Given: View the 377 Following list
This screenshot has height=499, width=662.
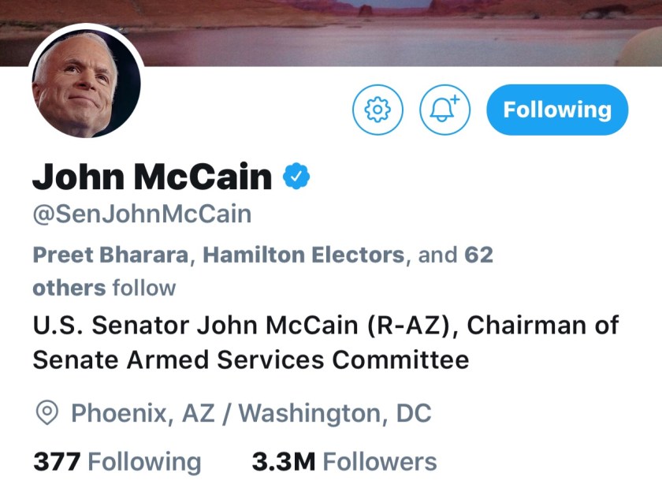Looking at the screenshot, I should pyautogui.click(x=117, y=461).
